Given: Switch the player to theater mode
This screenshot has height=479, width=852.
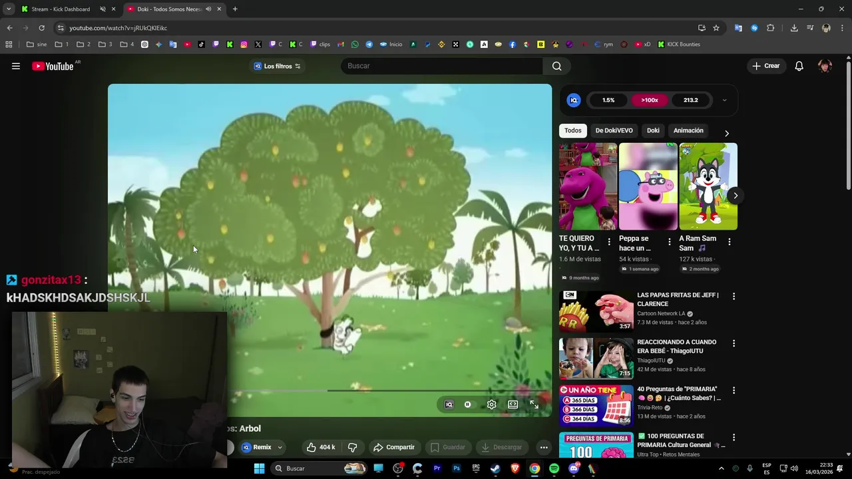Looking at the screenshot, I should pyautogui.click(x=513, y=404).
